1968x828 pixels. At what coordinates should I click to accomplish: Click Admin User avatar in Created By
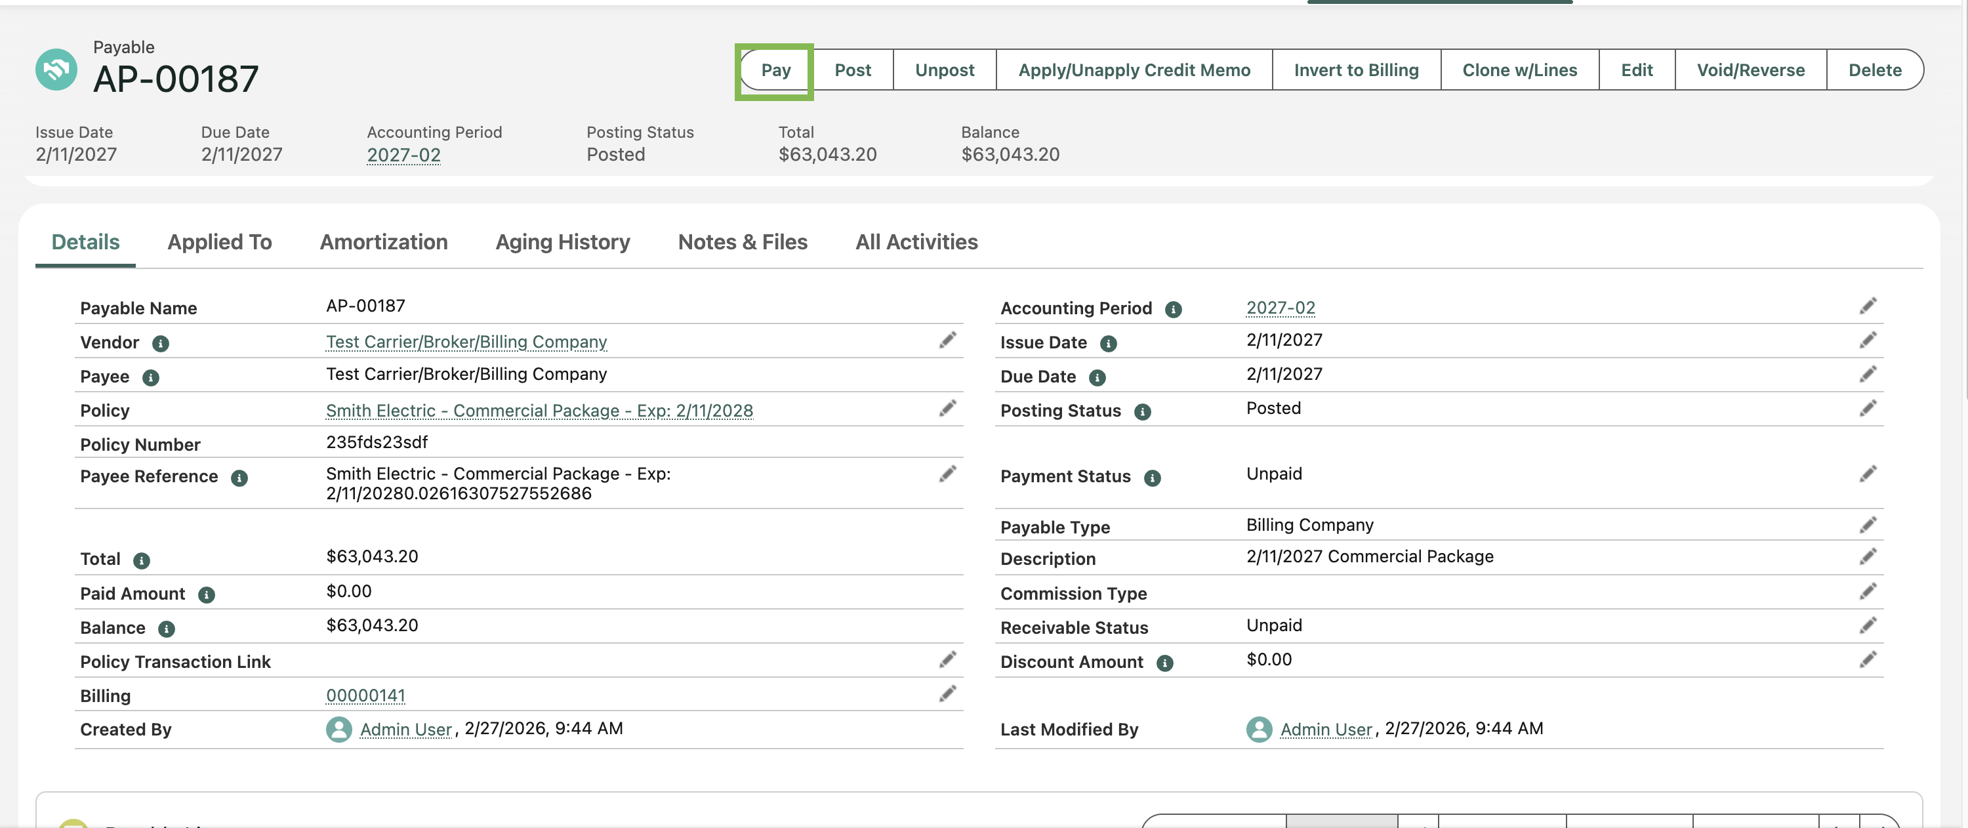tap(338, 730)
